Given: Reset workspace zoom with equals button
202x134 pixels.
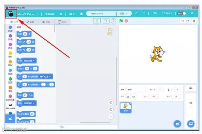Looking at the screenshot, I should click(x=111, y=117).
